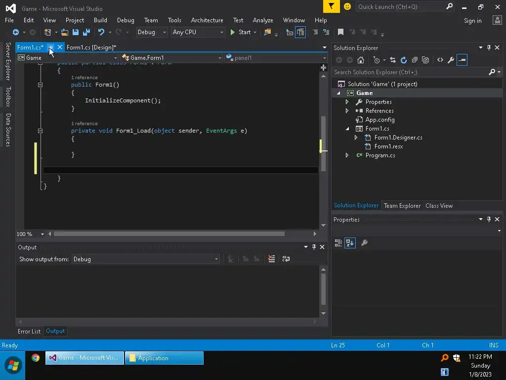506x380 pixels.
Task: Undo the last action in toolbar
Action: click(x=101, y=32)
